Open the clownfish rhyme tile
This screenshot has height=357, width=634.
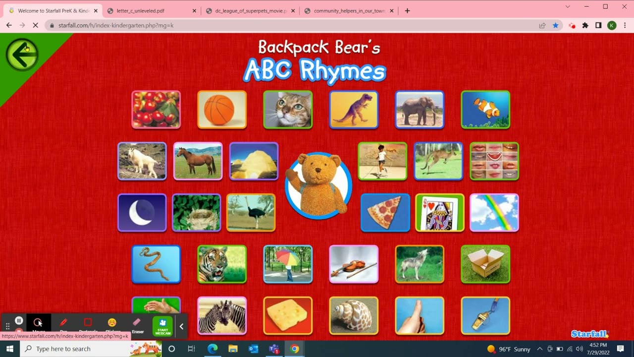(485, 110)
